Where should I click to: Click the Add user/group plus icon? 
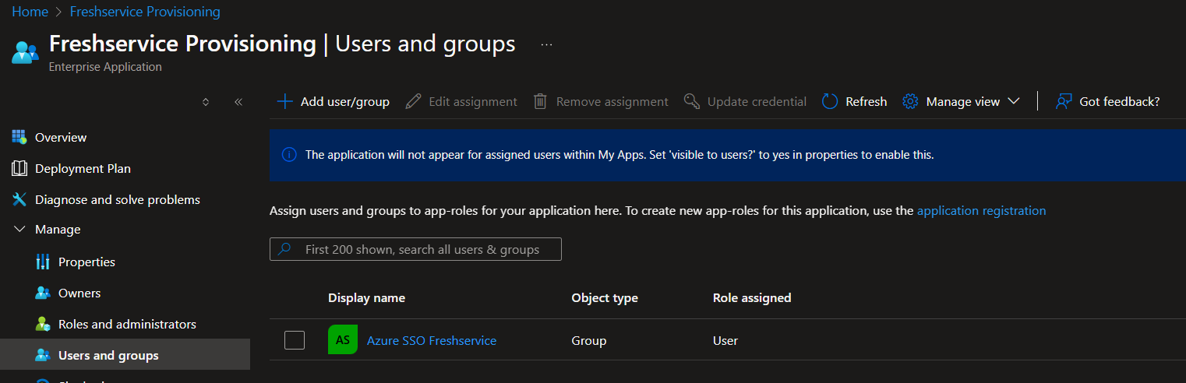coord(284,101)
